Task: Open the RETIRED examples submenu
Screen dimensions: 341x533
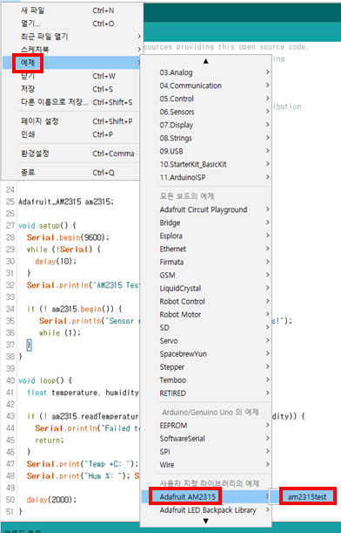Action: [206, 393]
